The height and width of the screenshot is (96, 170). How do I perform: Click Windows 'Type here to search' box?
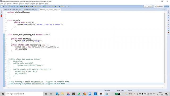[24, 94]
